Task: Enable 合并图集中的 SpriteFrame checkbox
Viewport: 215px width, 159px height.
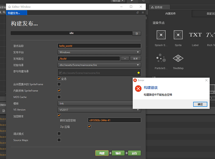Action: 59,84
